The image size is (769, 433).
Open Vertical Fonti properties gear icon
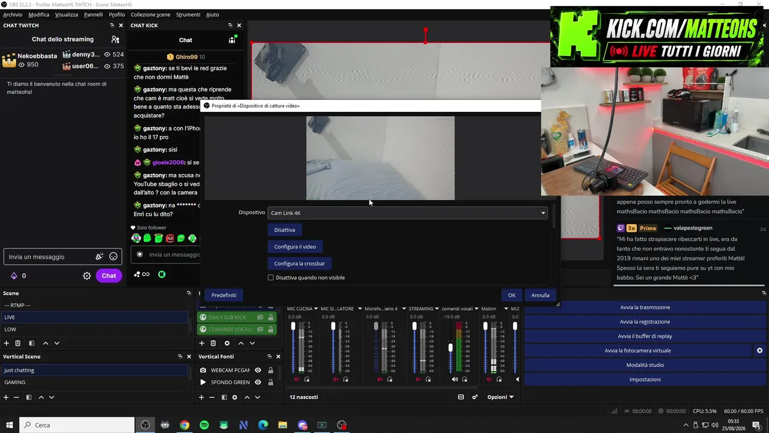coord(235,398)
